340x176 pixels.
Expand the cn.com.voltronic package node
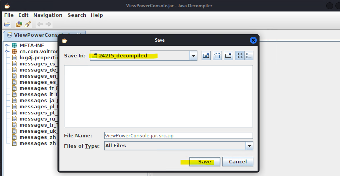coord(7,52)
